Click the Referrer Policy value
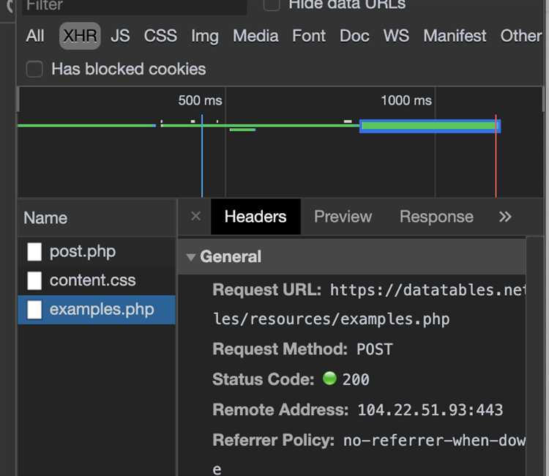 [x=434, y=440]
